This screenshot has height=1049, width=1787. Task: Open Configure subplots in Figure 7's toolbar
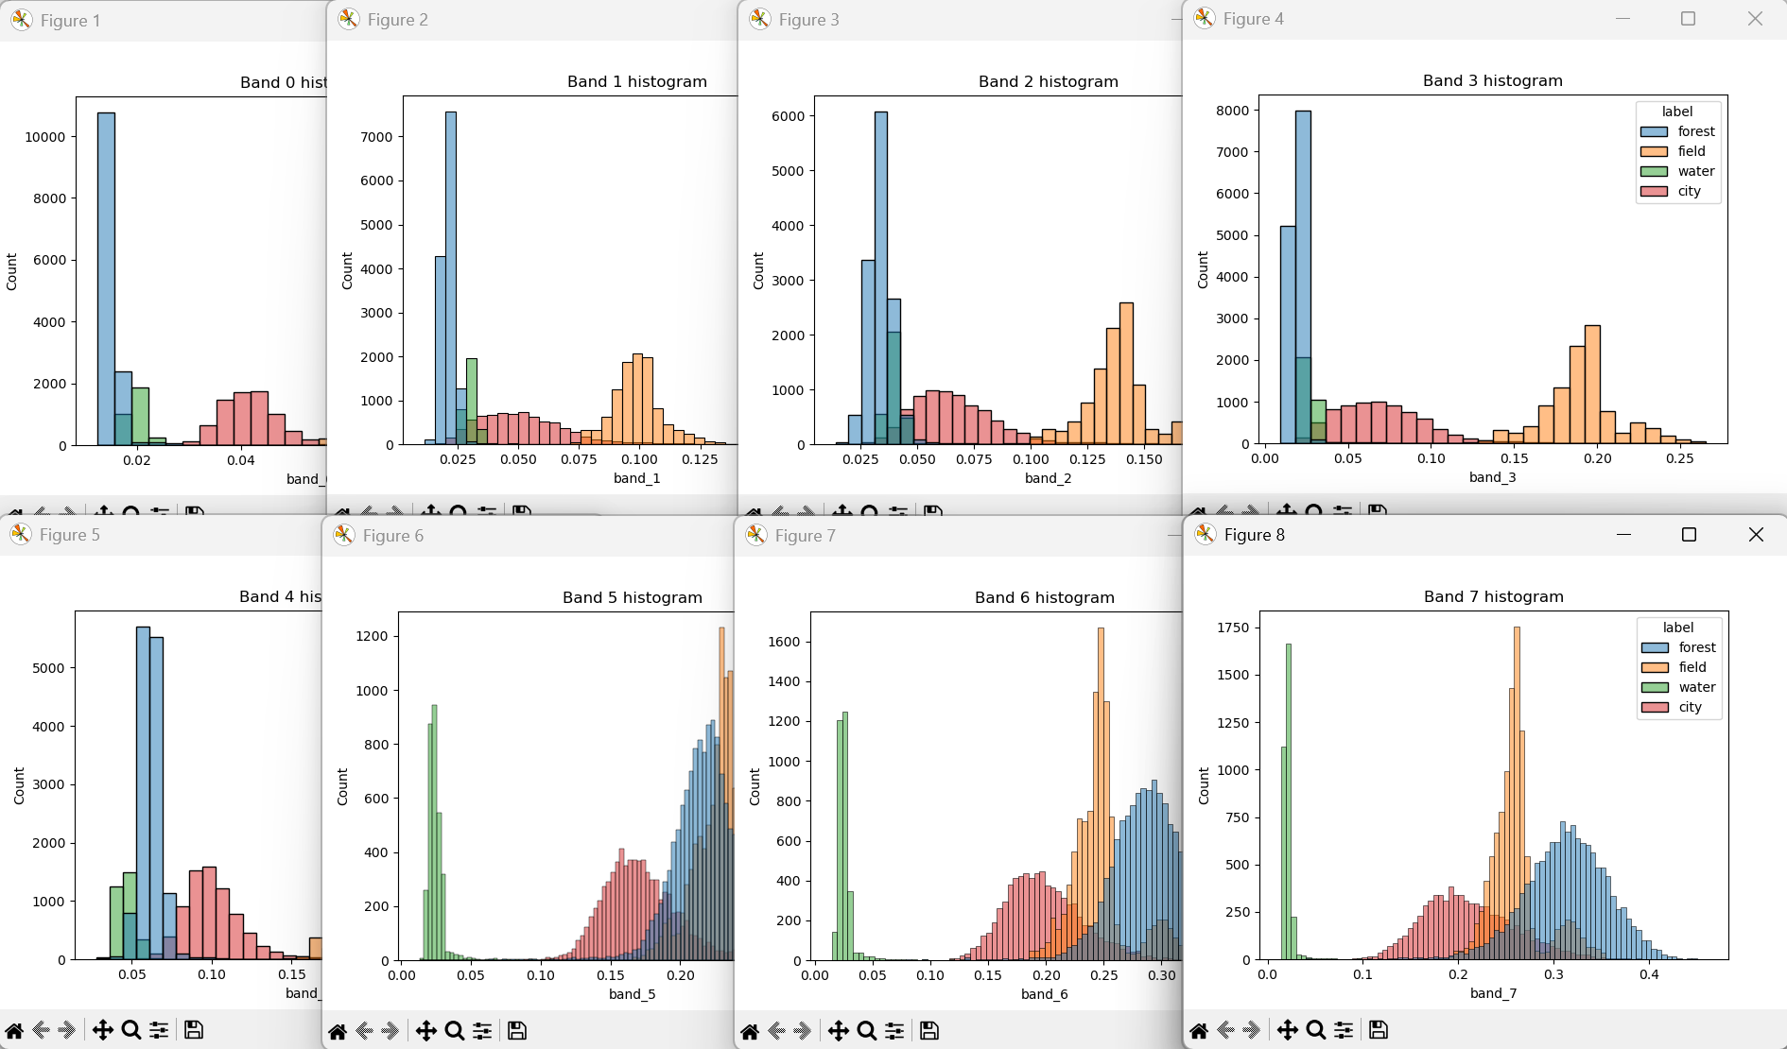pos(894,1031)
